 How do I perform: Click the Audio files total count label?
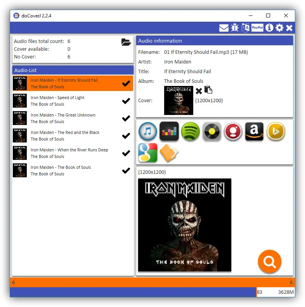click(39, 41)
